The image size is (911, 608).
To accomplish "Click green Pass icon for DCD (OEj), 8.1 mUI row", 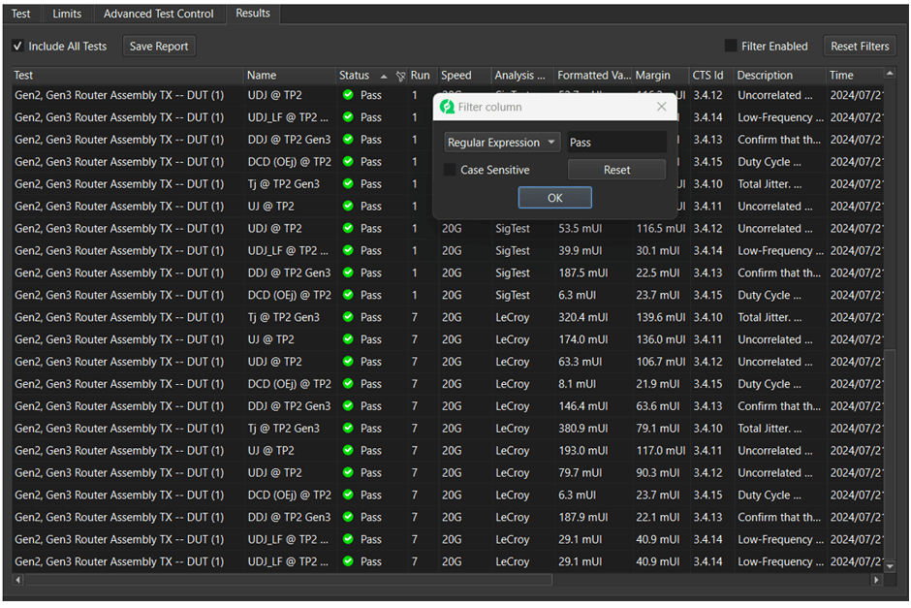I will click(x=348, y=384).
